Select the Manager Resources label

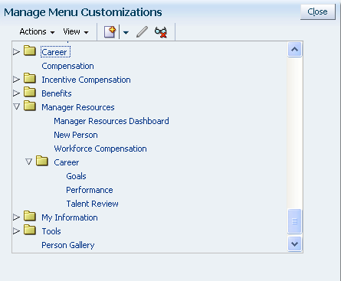pos(78,107)
